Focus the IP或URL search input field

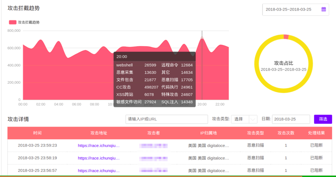[x=166, y=119]
